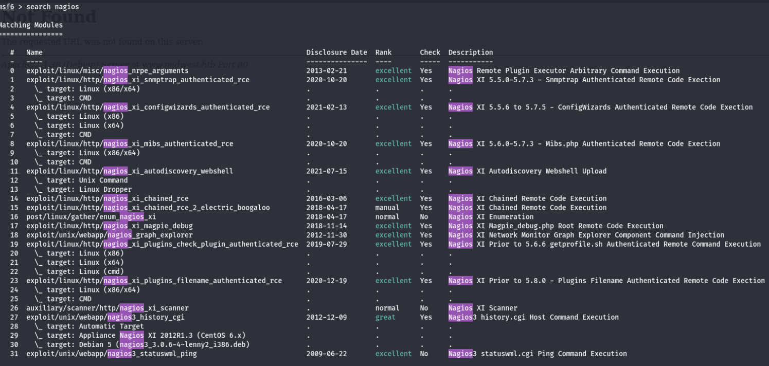Select module nagios_xi_plugins_check_plugin_authenticated_rce
Viewport: 769px width, 366px height.
[x=162, y=244]
